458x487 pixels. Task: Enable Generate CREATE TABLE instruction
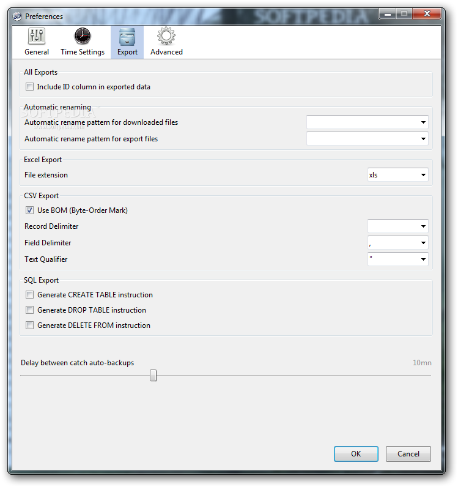pos(29,295)
